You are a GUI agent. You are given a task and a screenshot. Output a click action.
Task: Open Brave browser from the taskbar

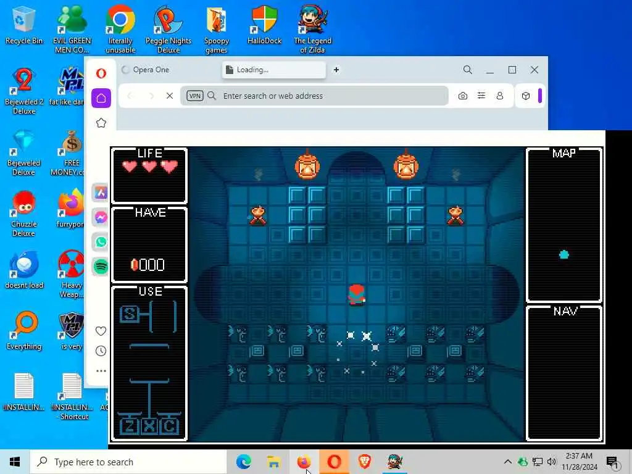coord(364,462)
